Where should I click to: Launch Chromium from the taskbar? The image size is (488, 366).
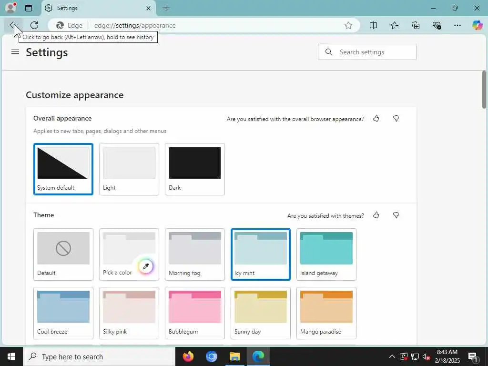tap(211, 356)
